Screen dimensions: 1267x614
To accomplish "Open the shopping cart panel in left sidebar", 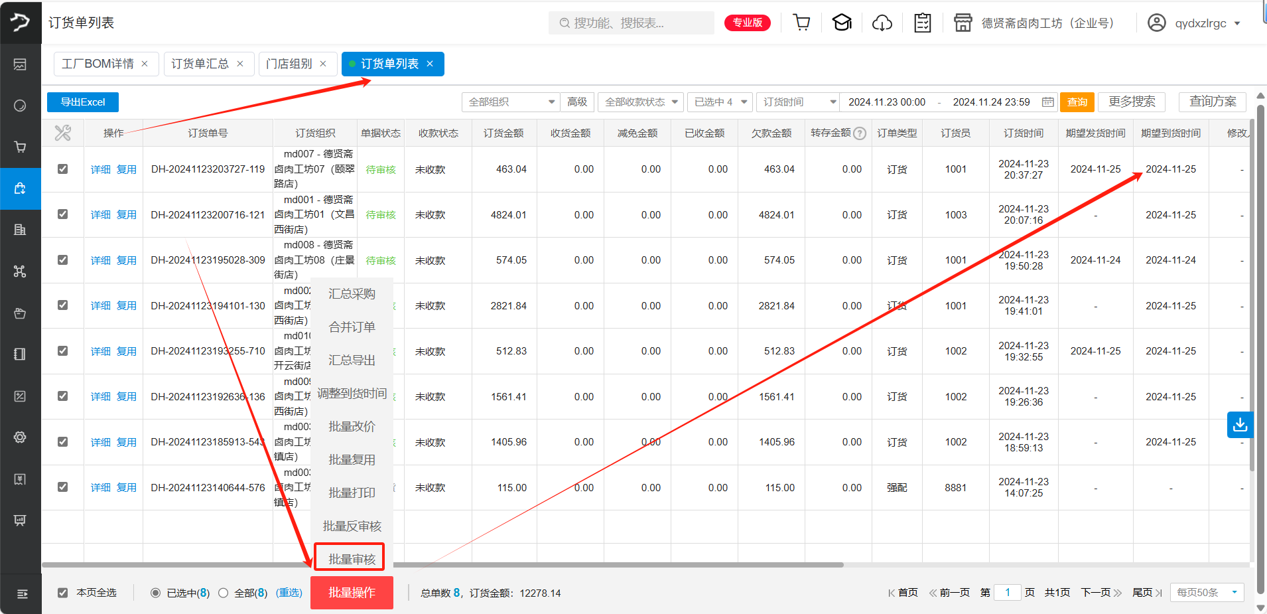I will pyautogui.click(x=20, y=147).
